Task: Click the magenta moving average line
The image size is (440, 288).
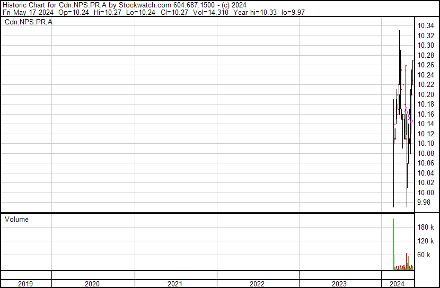Action: tap(409, 115)
